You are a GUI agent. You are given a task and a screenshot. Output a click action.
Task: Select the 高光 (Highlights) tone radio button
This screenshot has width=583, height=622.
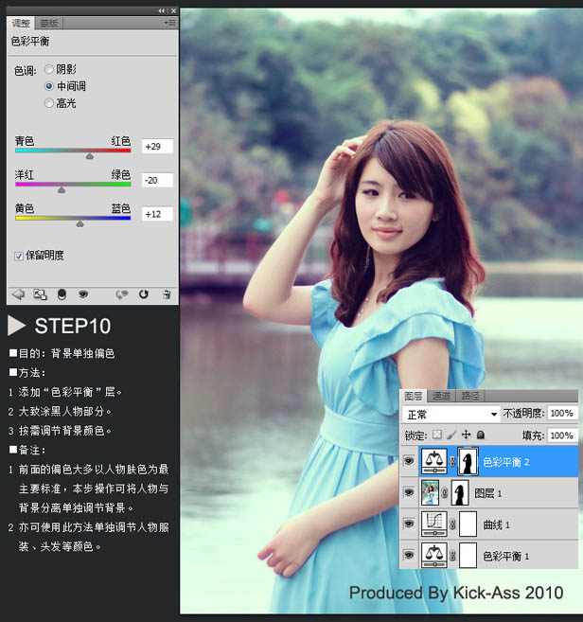[x=49, y=102]
